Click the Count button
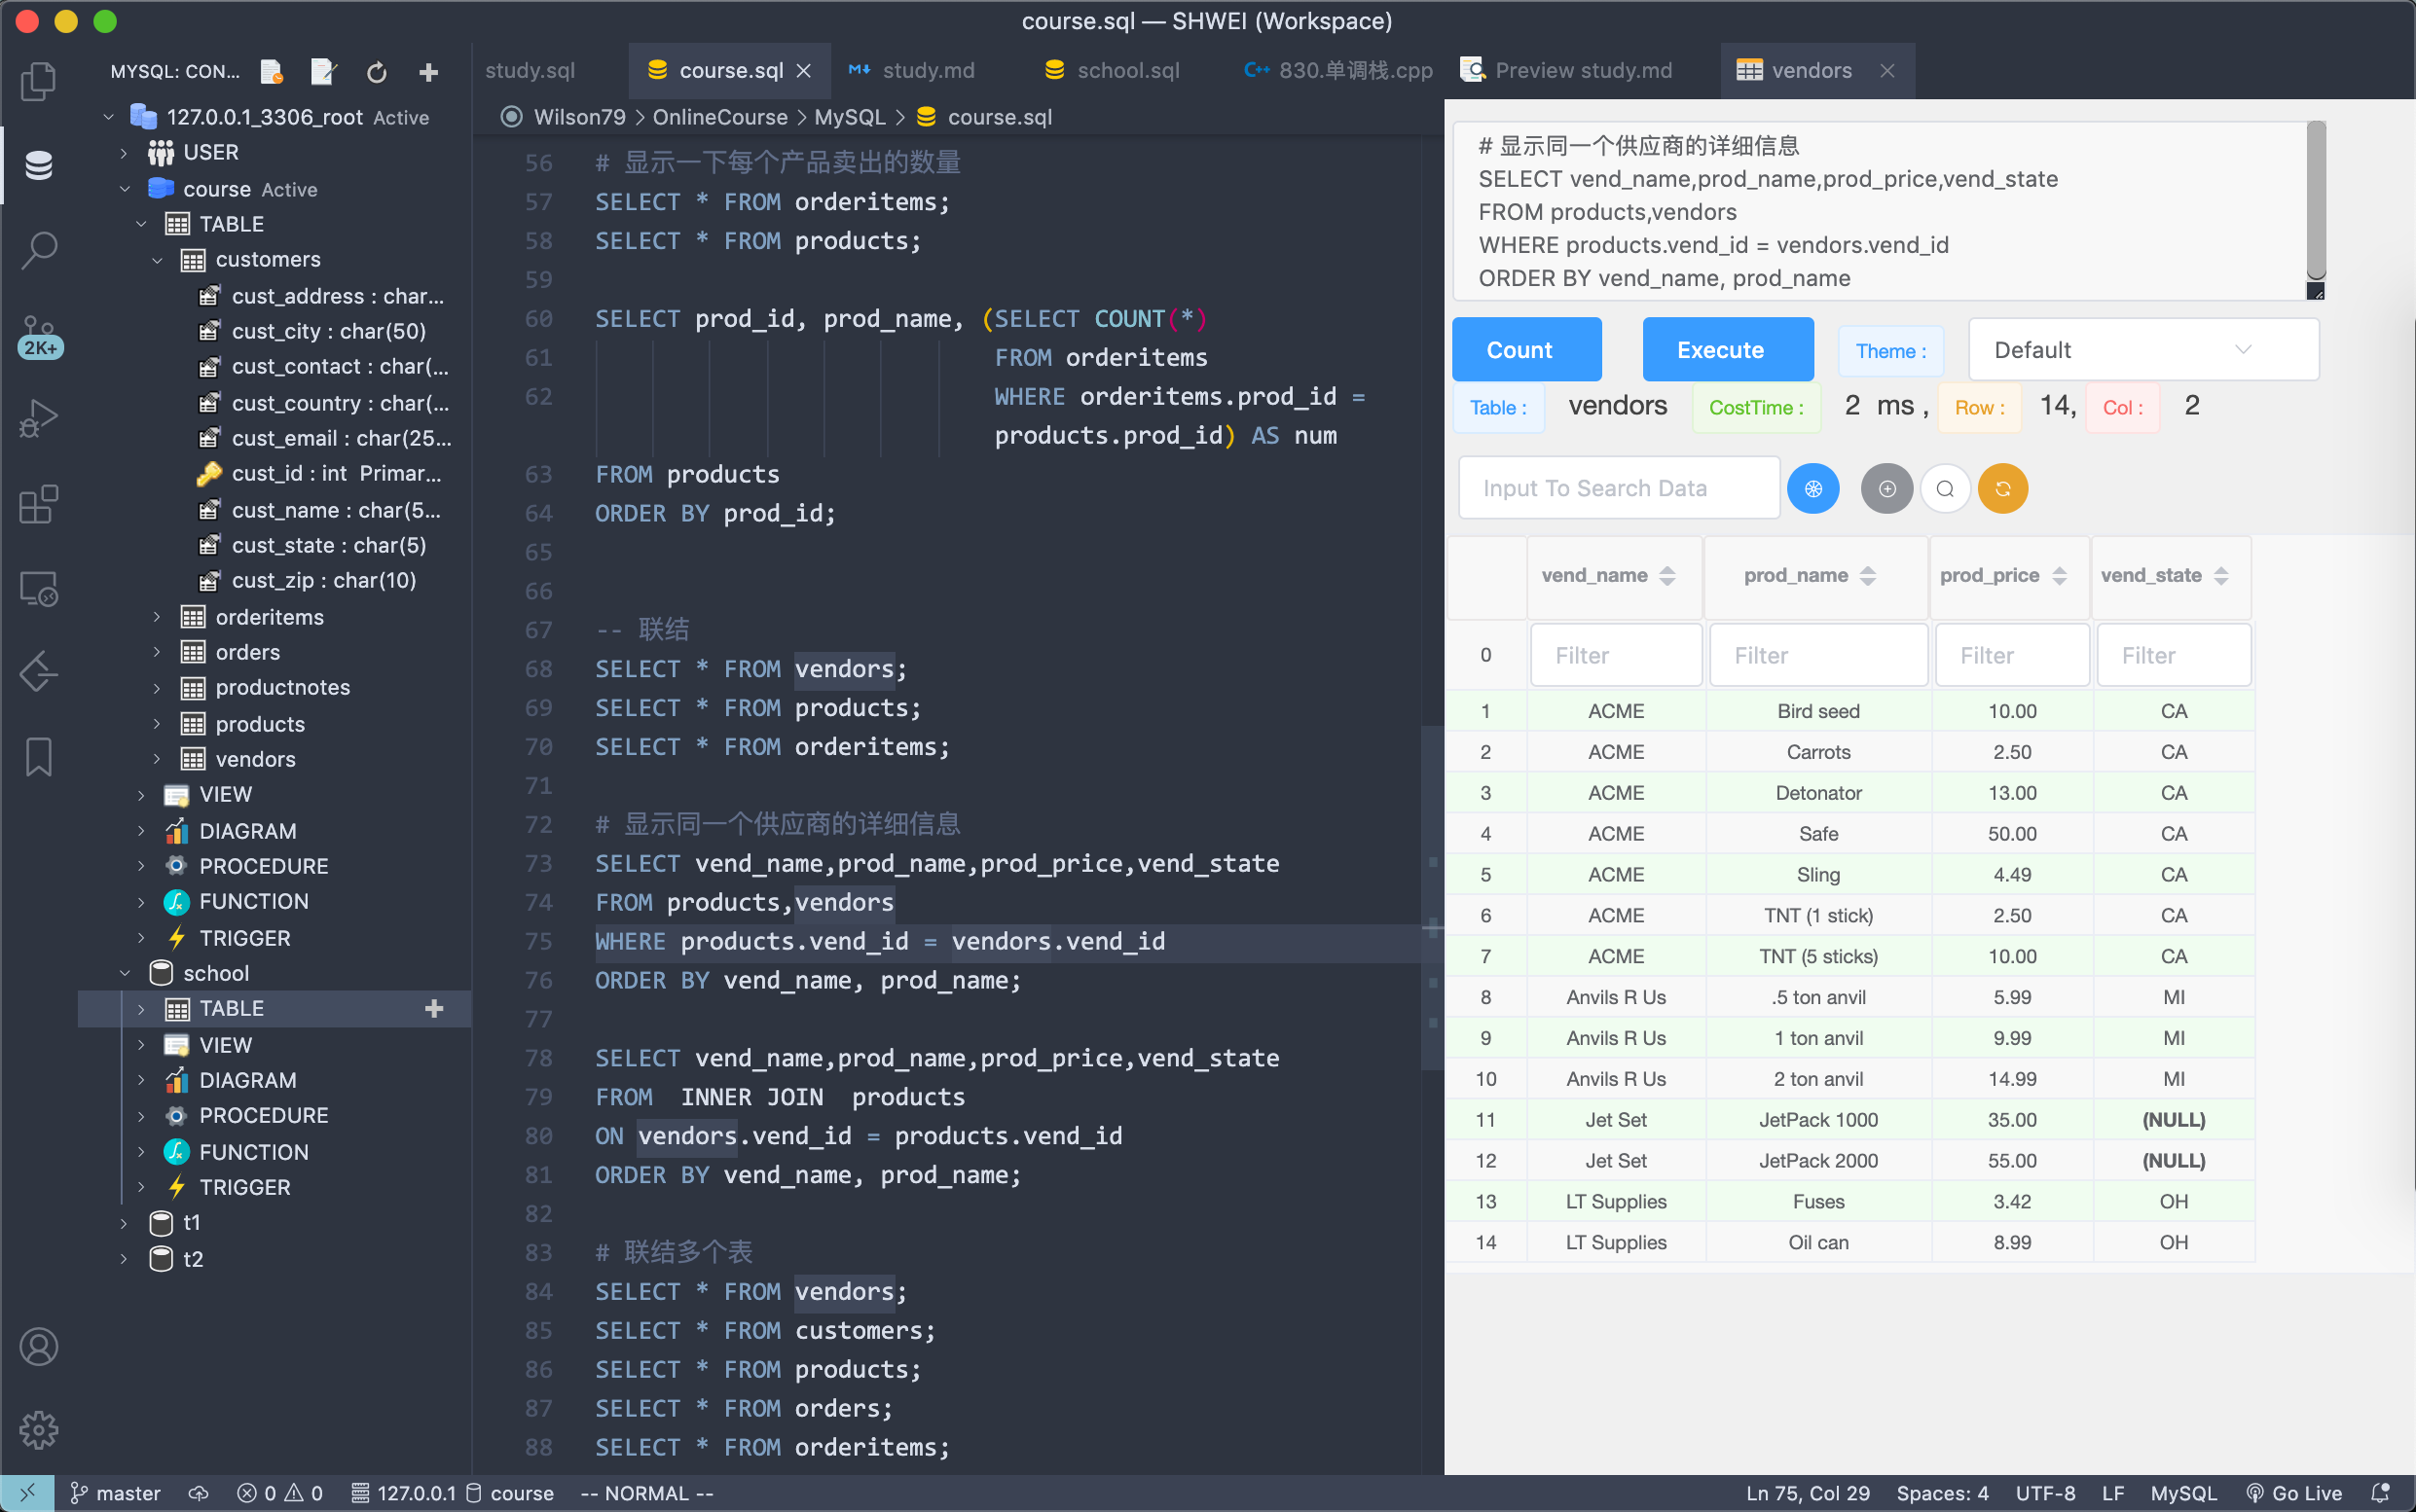The width and height of the screenshot is (2416, 1512). coord(1525,350)
